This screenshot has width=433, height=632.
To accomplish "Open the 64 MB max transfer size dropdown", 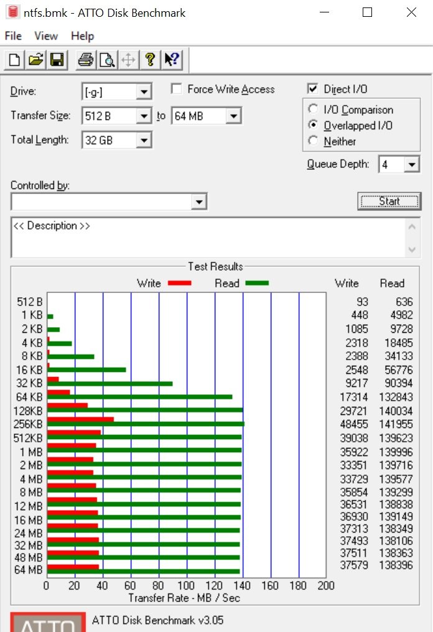I will click(x=233, y=116).
